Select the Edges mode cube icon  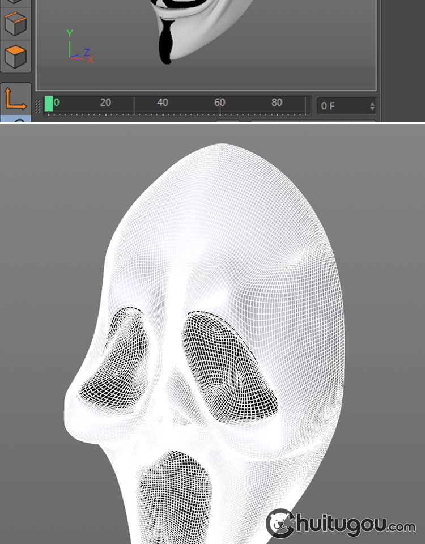15,24
